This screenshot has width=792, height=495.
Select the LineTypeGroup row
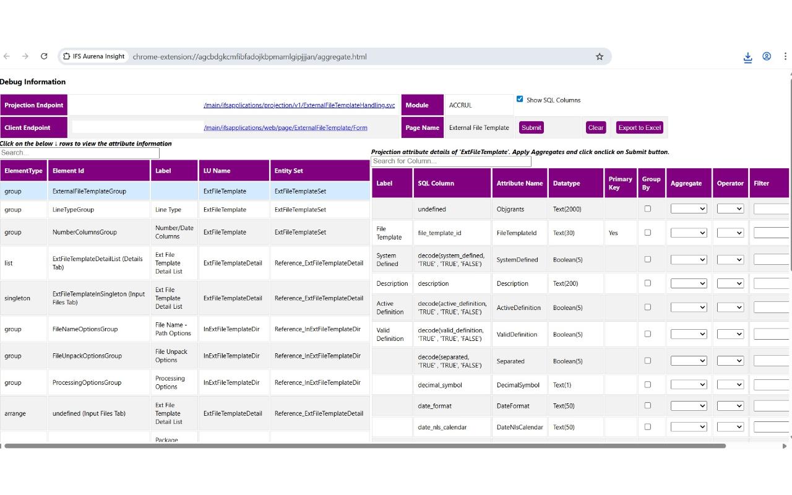(x=185, y=210)
